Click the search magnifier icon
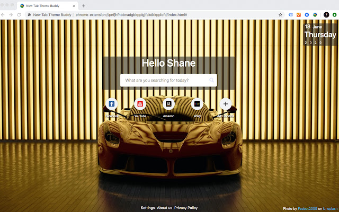The height and width of the screenshot is (212, 339). [212, 80]
